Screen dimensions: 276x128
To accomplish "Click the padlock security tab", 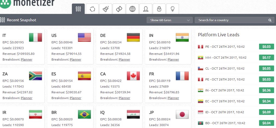I will pyautogui.click(x=159, y=9).
